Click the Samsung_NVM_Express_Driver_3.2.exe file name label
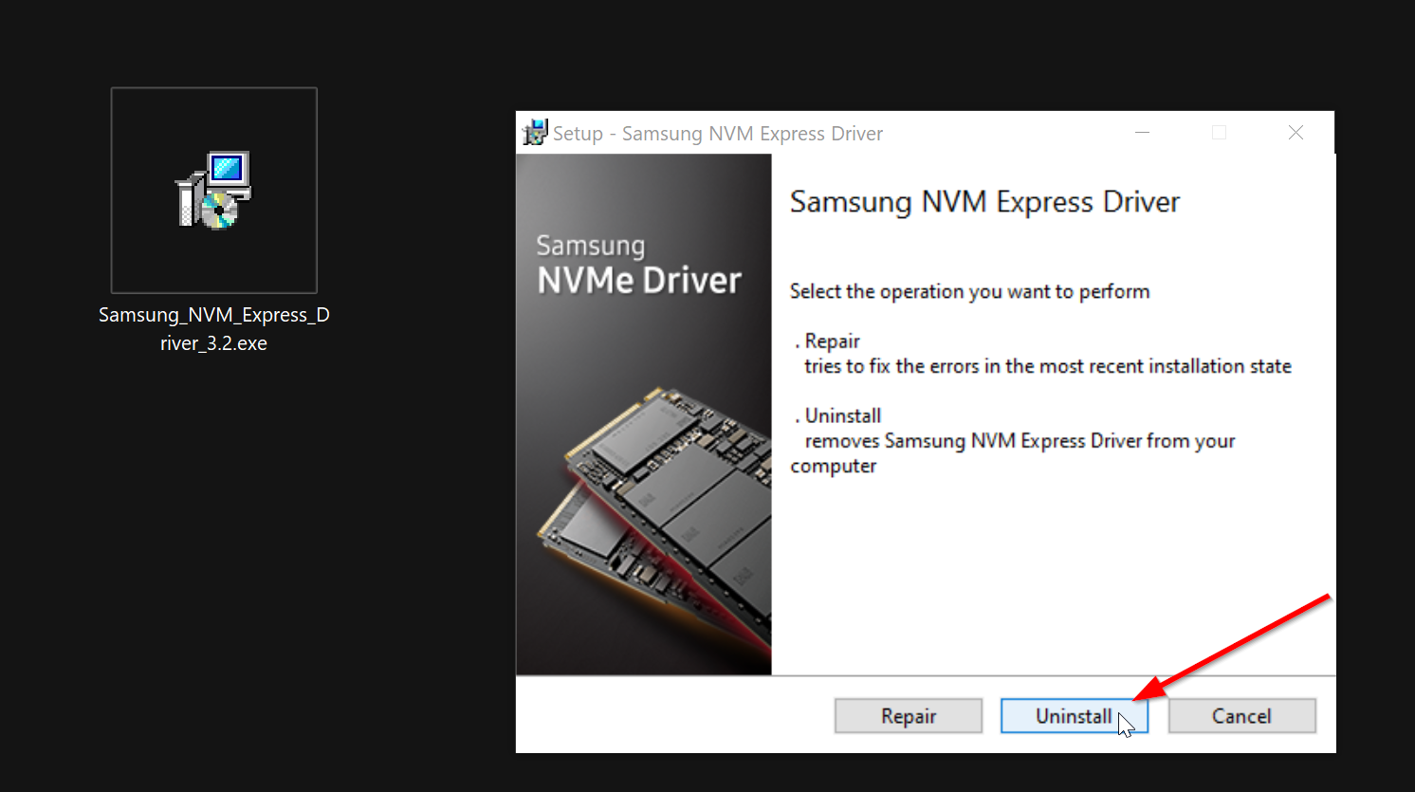This screenshot has height=792, width=1415. pos(214,329)
